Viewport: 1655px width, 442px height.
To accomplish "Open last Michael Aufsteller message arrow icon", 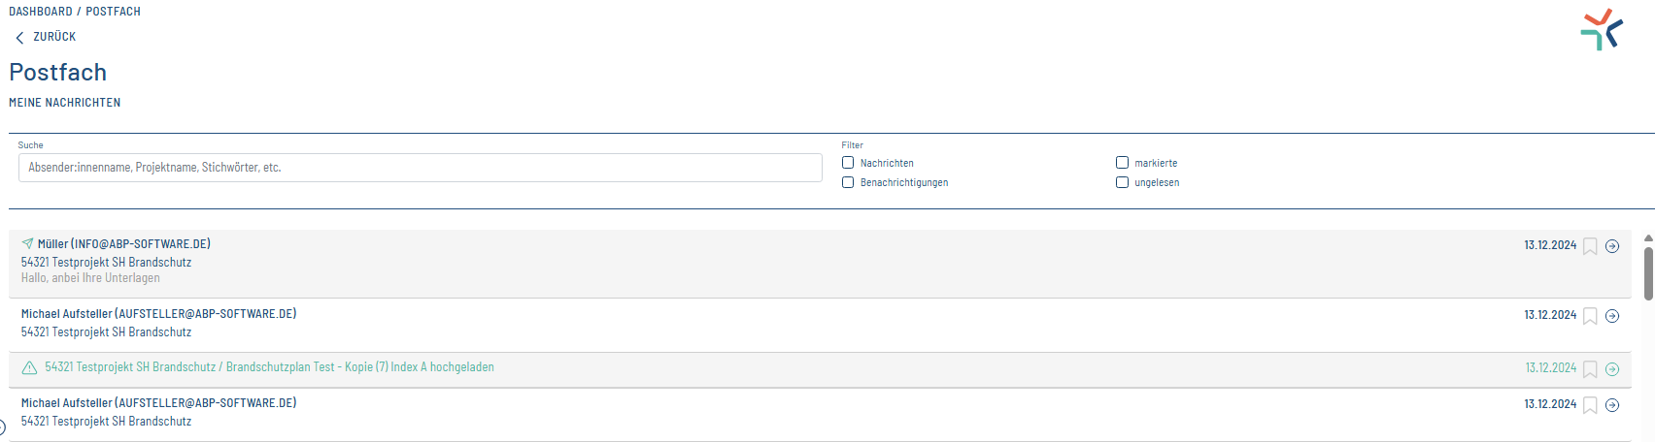I will 1612,405.
